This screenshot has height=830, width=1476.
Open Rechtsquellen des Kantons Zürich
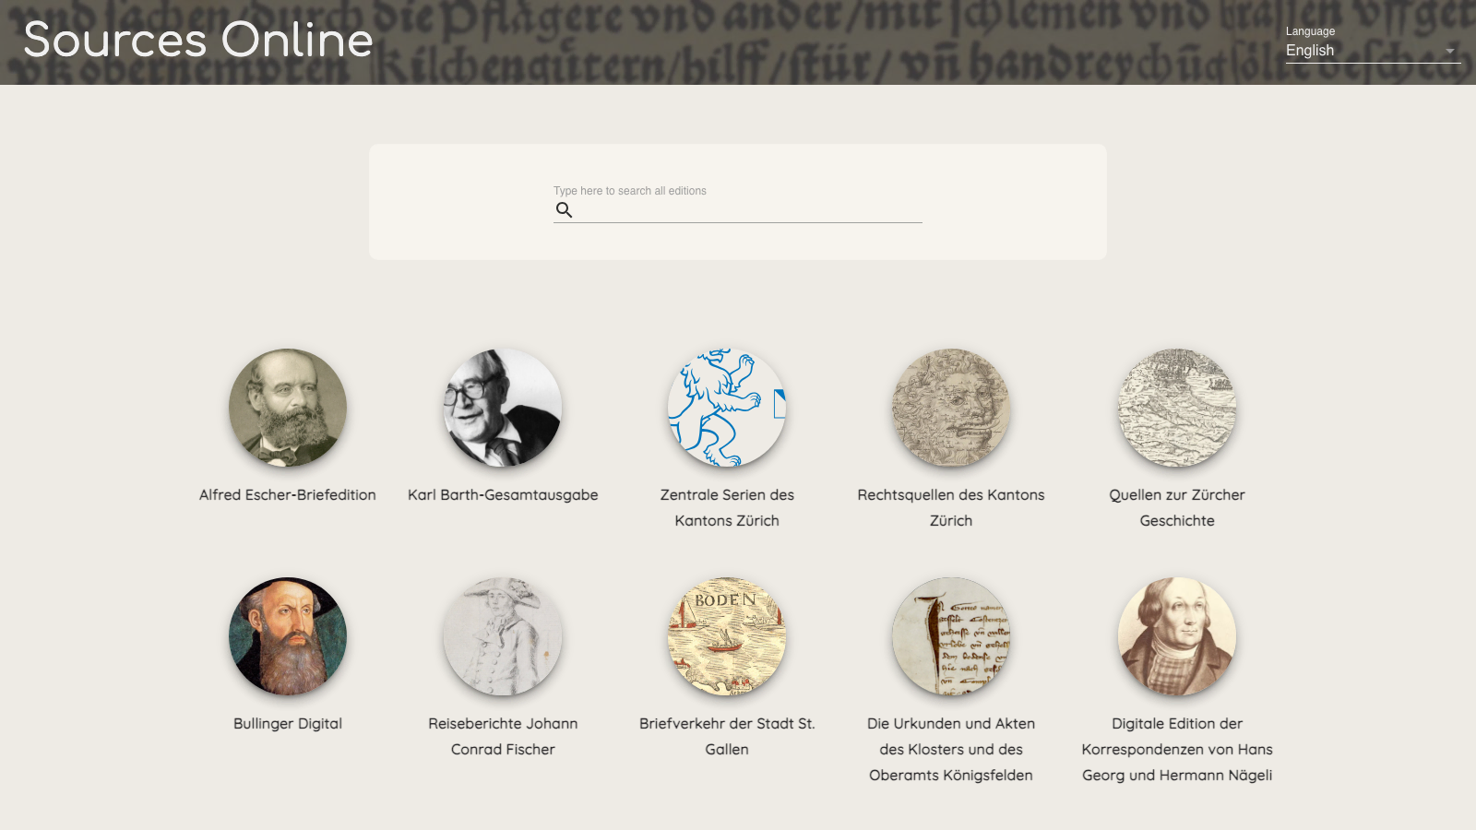coord(951,507)
